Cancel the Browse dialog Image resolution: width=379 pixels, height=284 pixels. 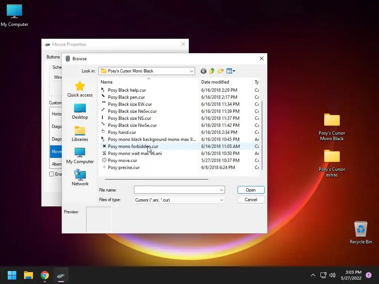[x=251, y=200]
